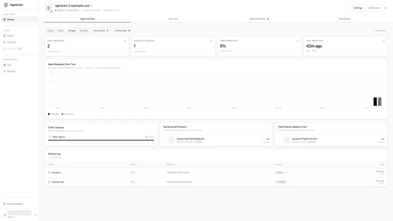Click the Documentation book icon
This screenshot has height=221, width=393.
[x=4, y=204]
